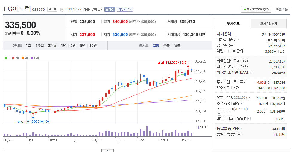Open help icon under PBR BPS row
293x152 pixels.
coord(219,114)
